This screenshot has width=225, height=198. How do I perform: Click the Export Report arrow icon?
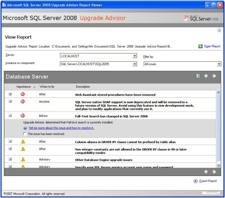pyautogui.click(x=195, y=181)
